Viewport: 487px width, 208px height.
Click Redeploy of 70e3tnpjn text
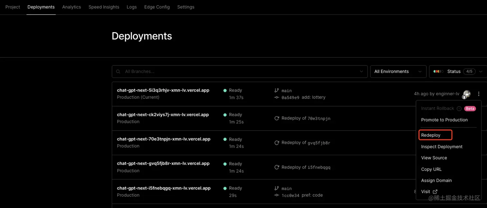(306, 118)
